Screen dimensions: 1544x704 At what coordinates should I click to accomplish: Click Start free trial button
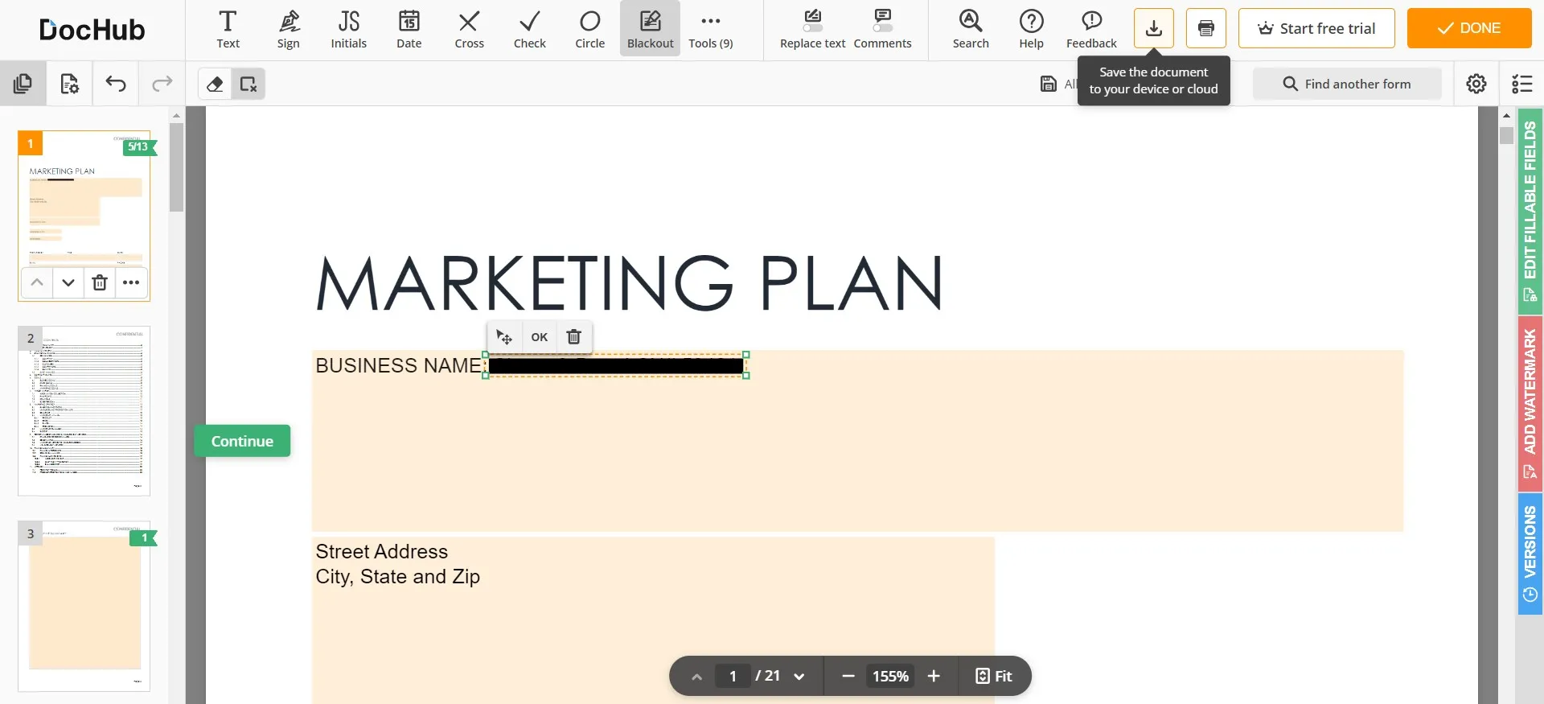(1316, 28)
